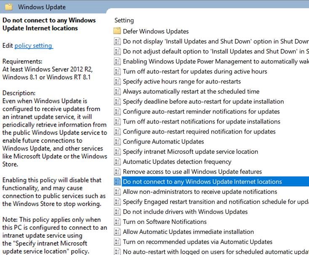Click icon for Allow Automatic Updates immediate installation

[x=117, y=232]
